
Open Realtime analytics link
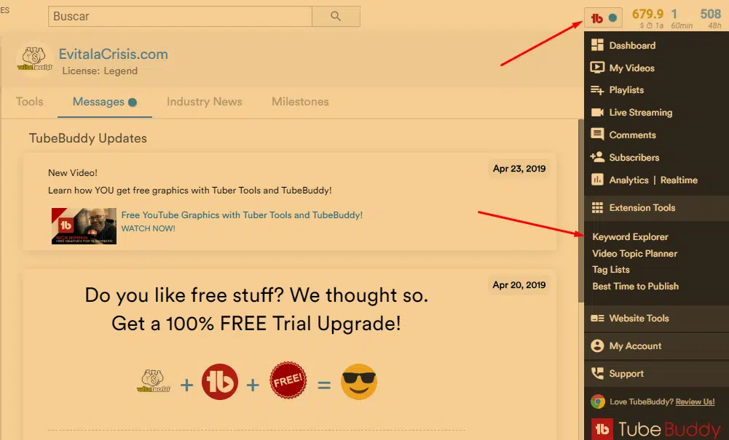coord(679,180)
